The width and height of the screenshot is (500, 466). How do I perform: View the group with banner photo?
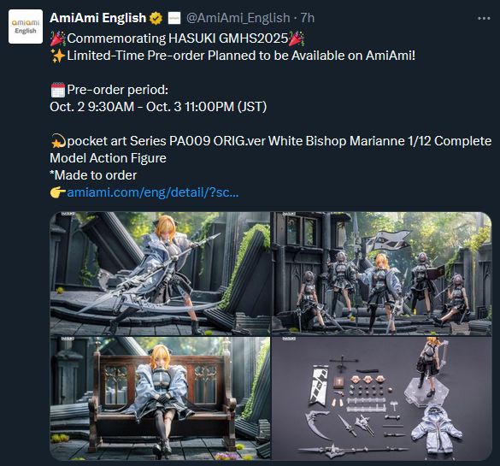coord(381,274)
